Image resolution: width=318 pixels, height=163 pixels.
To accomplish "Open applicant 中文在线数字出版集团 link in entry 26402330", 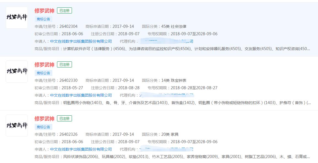I will 81,95.
